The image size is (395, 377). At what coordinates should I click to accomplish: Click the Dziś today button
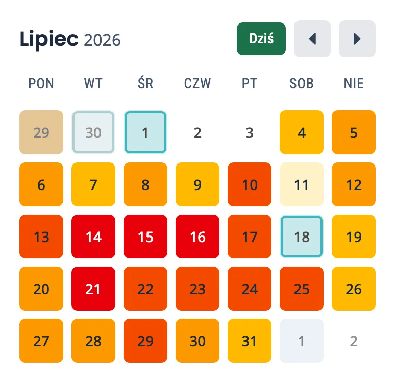tap(261, 39)
